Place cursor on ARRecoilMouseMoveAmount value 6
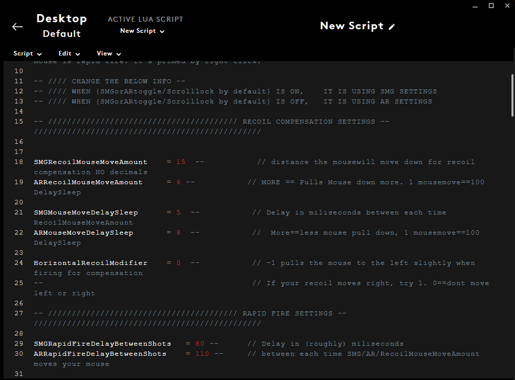Screen dimensions: 515x380 [x=179, y=182]
